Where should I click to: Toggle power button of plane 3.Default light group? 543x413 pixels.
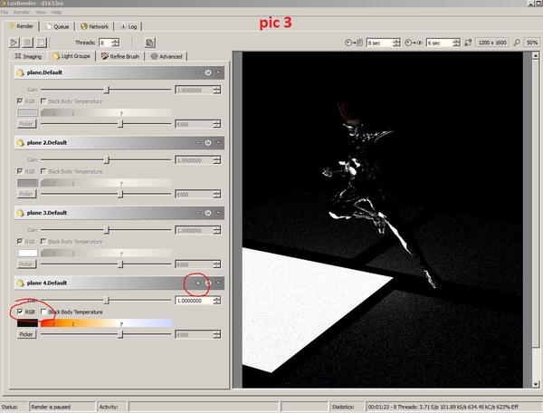(x=208, y=213)
